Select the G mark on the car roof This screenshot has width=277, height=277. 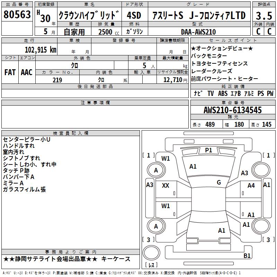click(x=219, y=182)
